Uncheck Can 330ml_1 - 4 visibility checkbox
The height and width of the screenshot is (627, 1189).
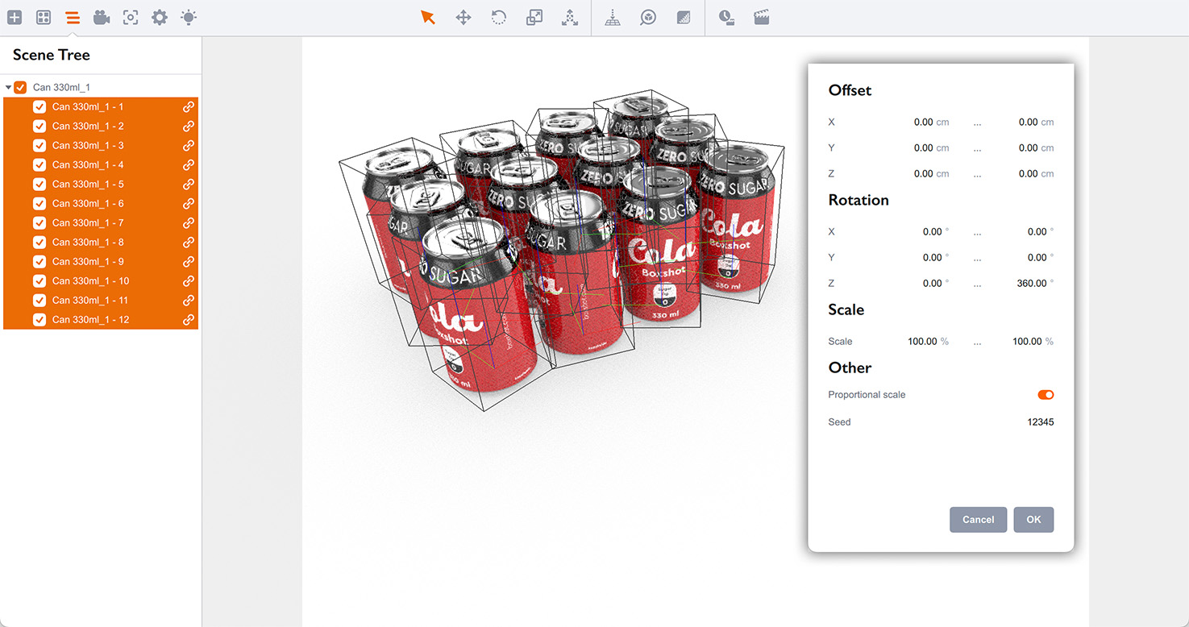(x=39, y=164)
